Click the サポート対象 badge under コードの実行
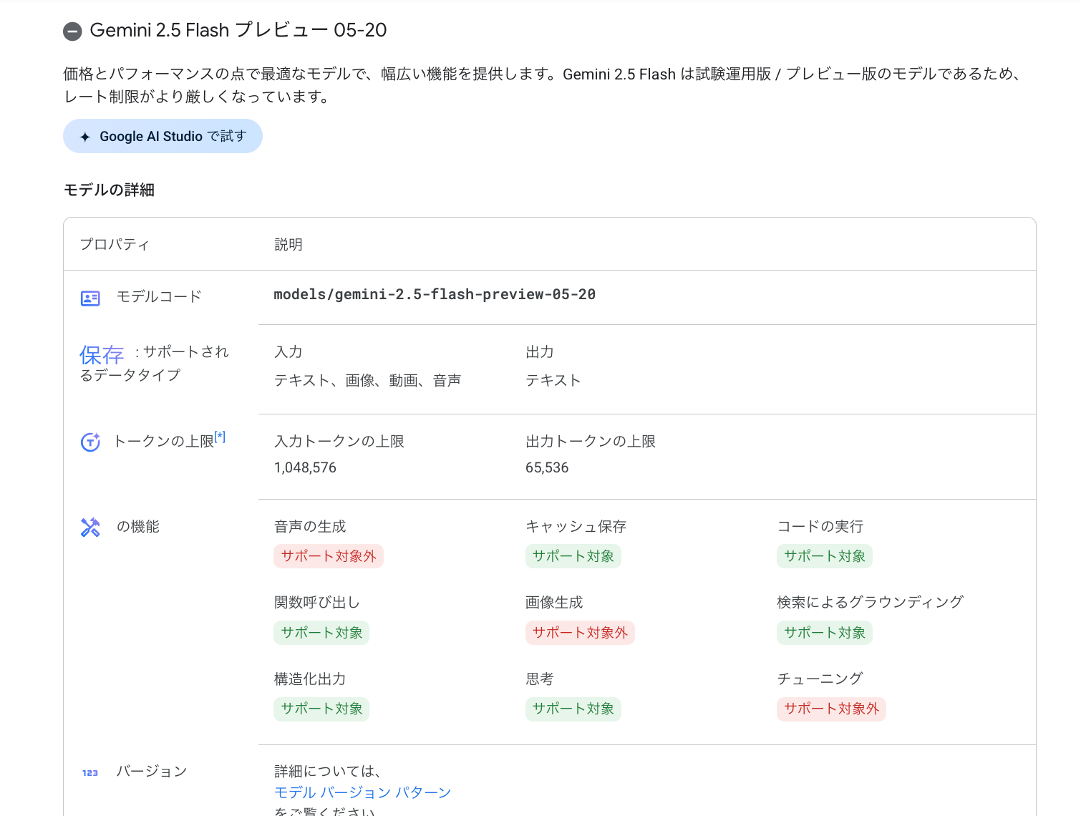The width and height of the screenshot is (1081, 816). (825, 556)
